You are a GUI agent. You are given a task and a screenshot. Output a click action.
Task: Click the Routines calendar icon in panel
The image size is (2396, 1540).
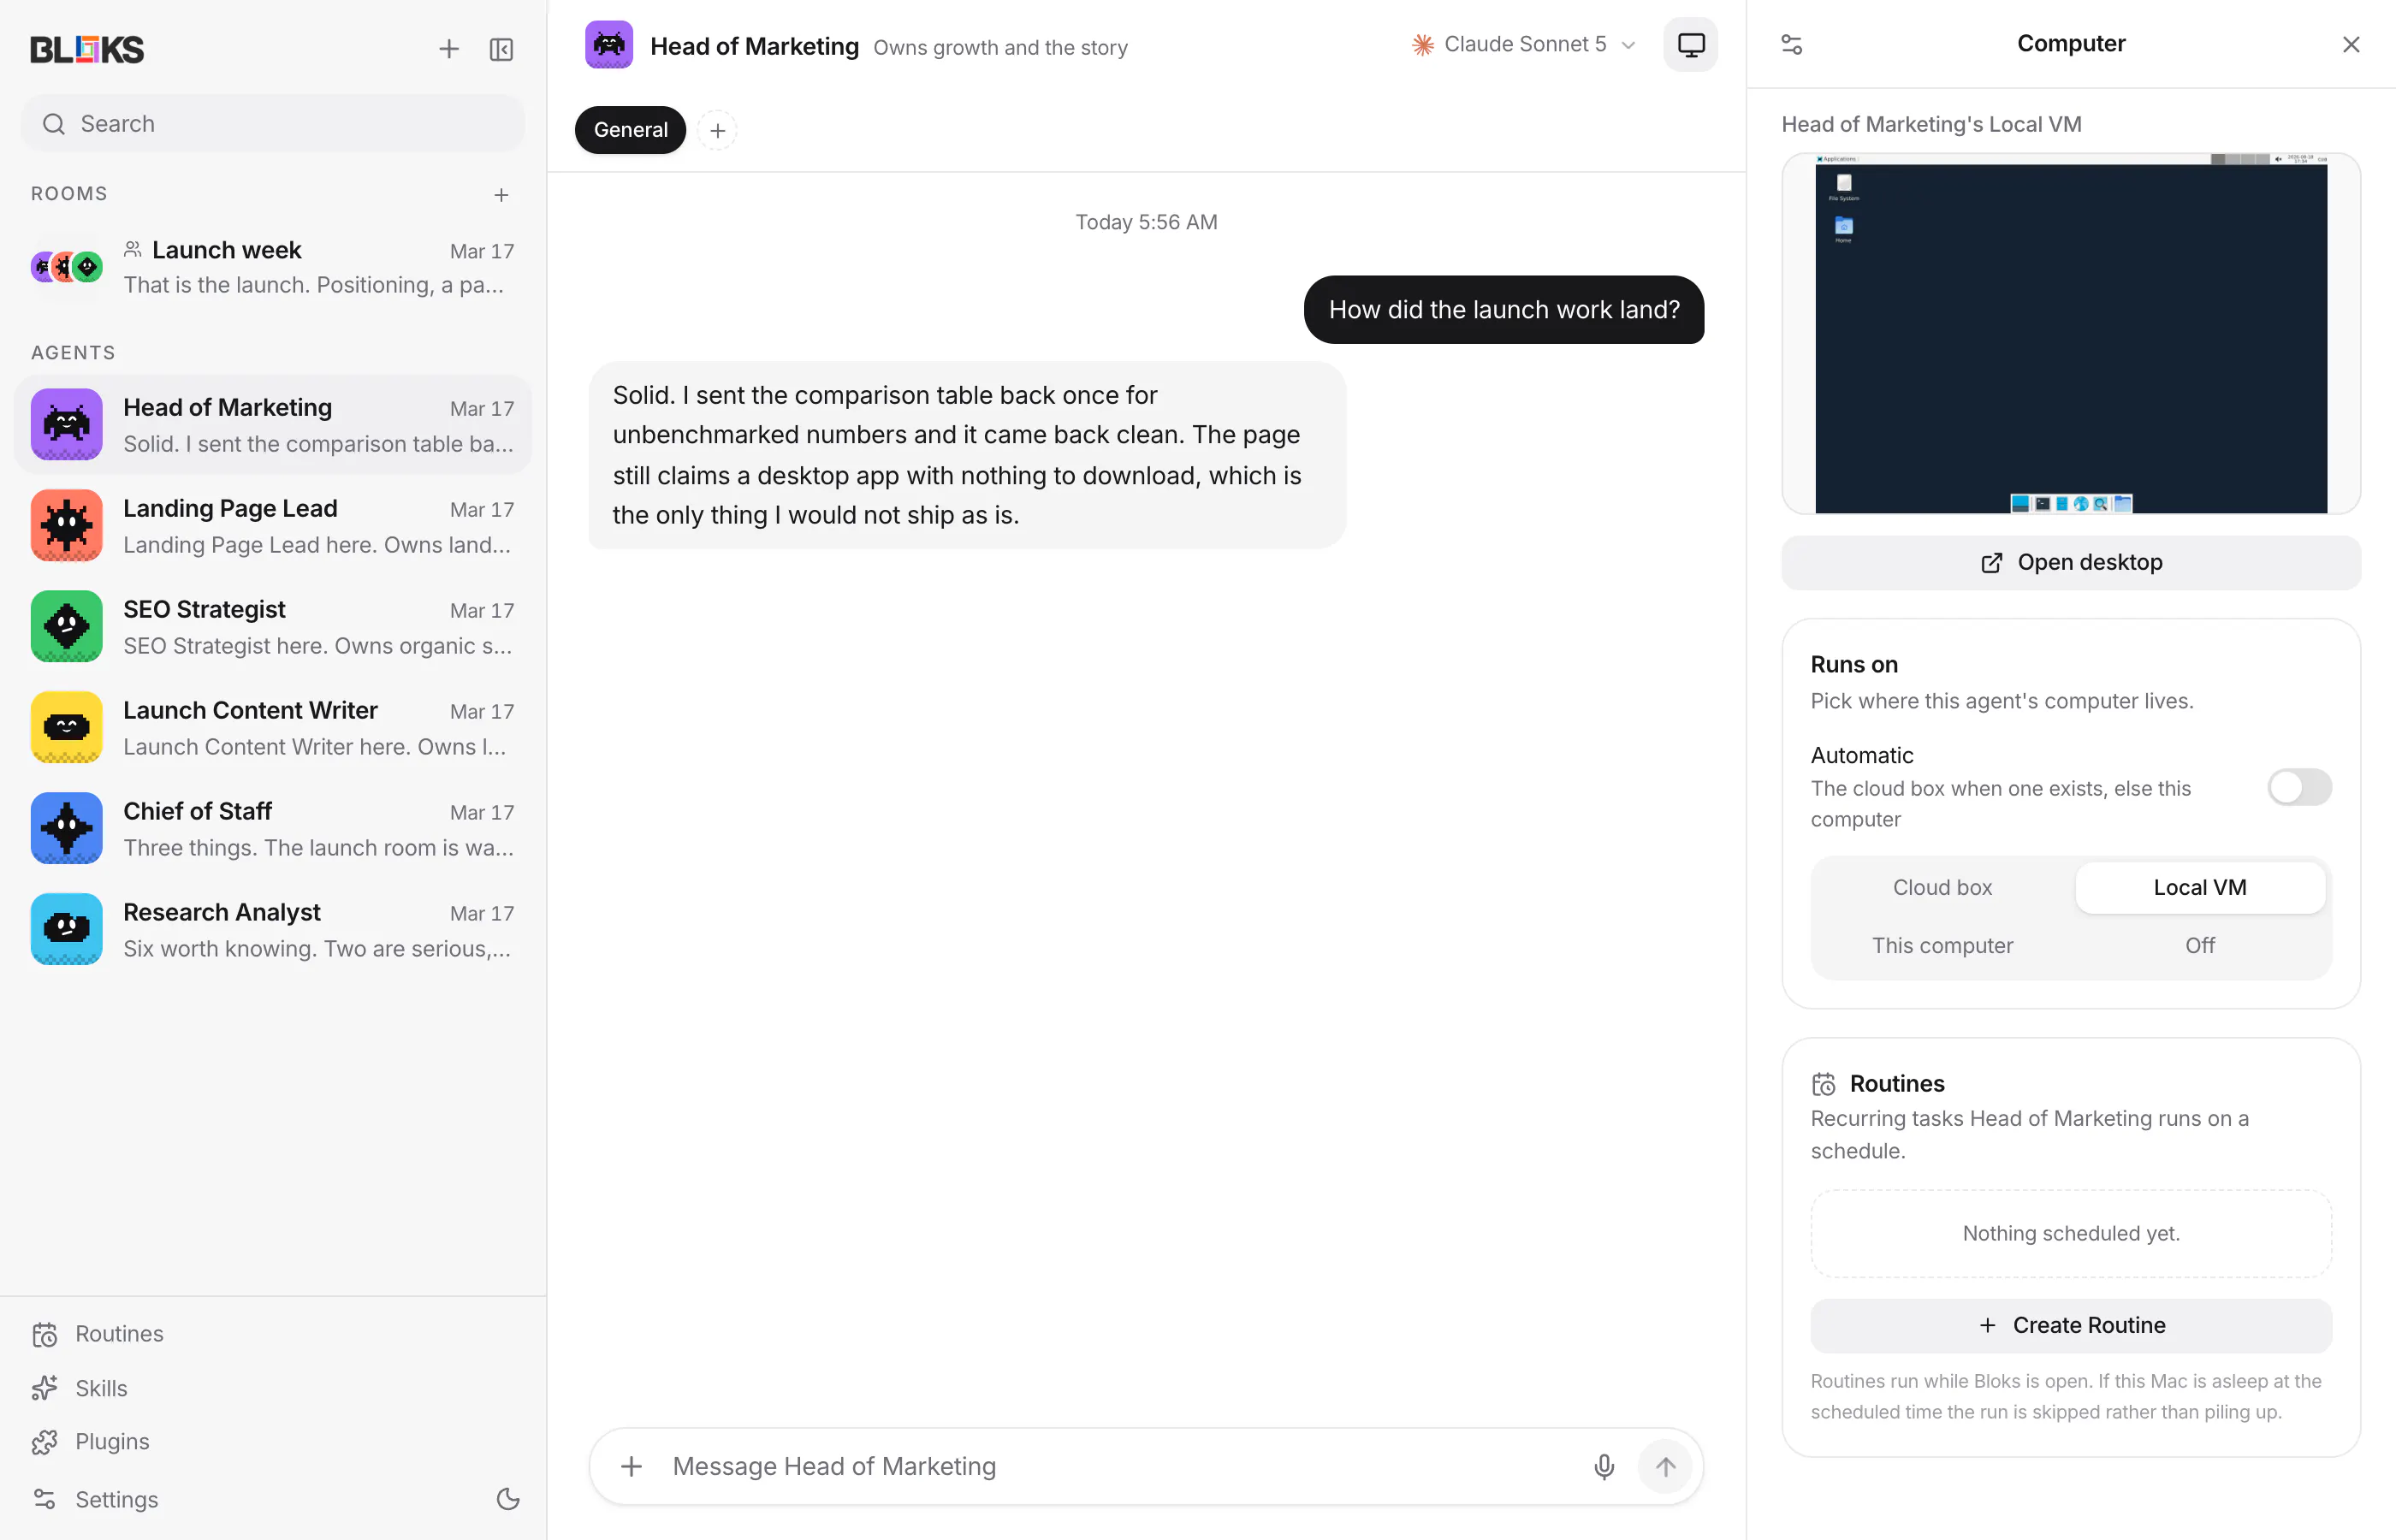1824,1084
